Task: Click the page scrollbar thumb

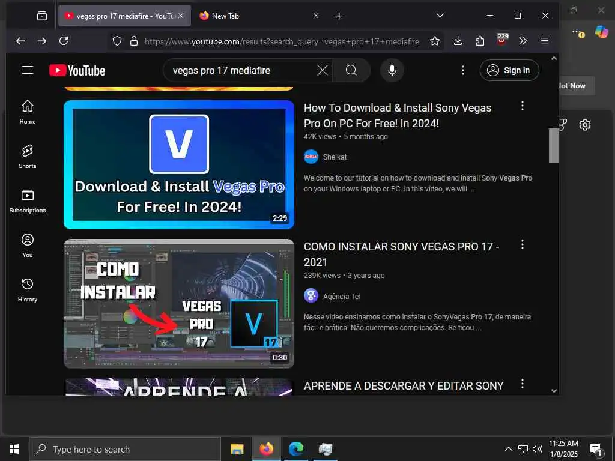Action: pos(554,145)
